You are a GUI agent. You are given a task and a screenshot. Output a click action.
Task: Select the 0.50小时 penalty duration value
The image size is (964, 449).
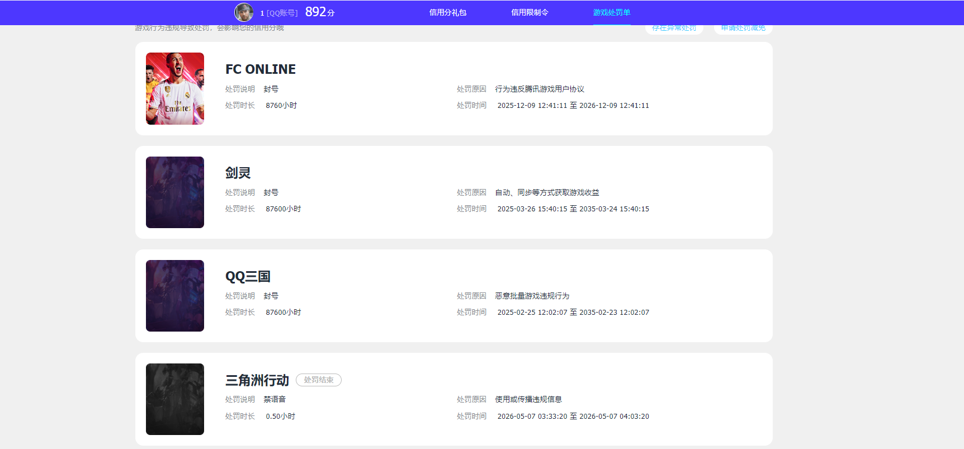(281, 417)
